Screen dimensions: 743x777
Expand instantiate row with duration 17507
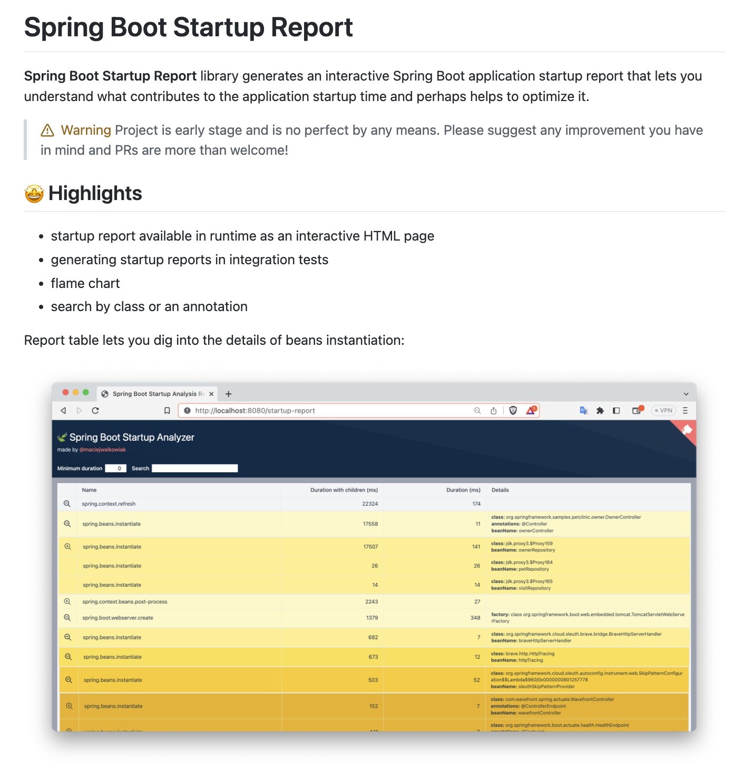pyautogui.click(x=67, y=546)
